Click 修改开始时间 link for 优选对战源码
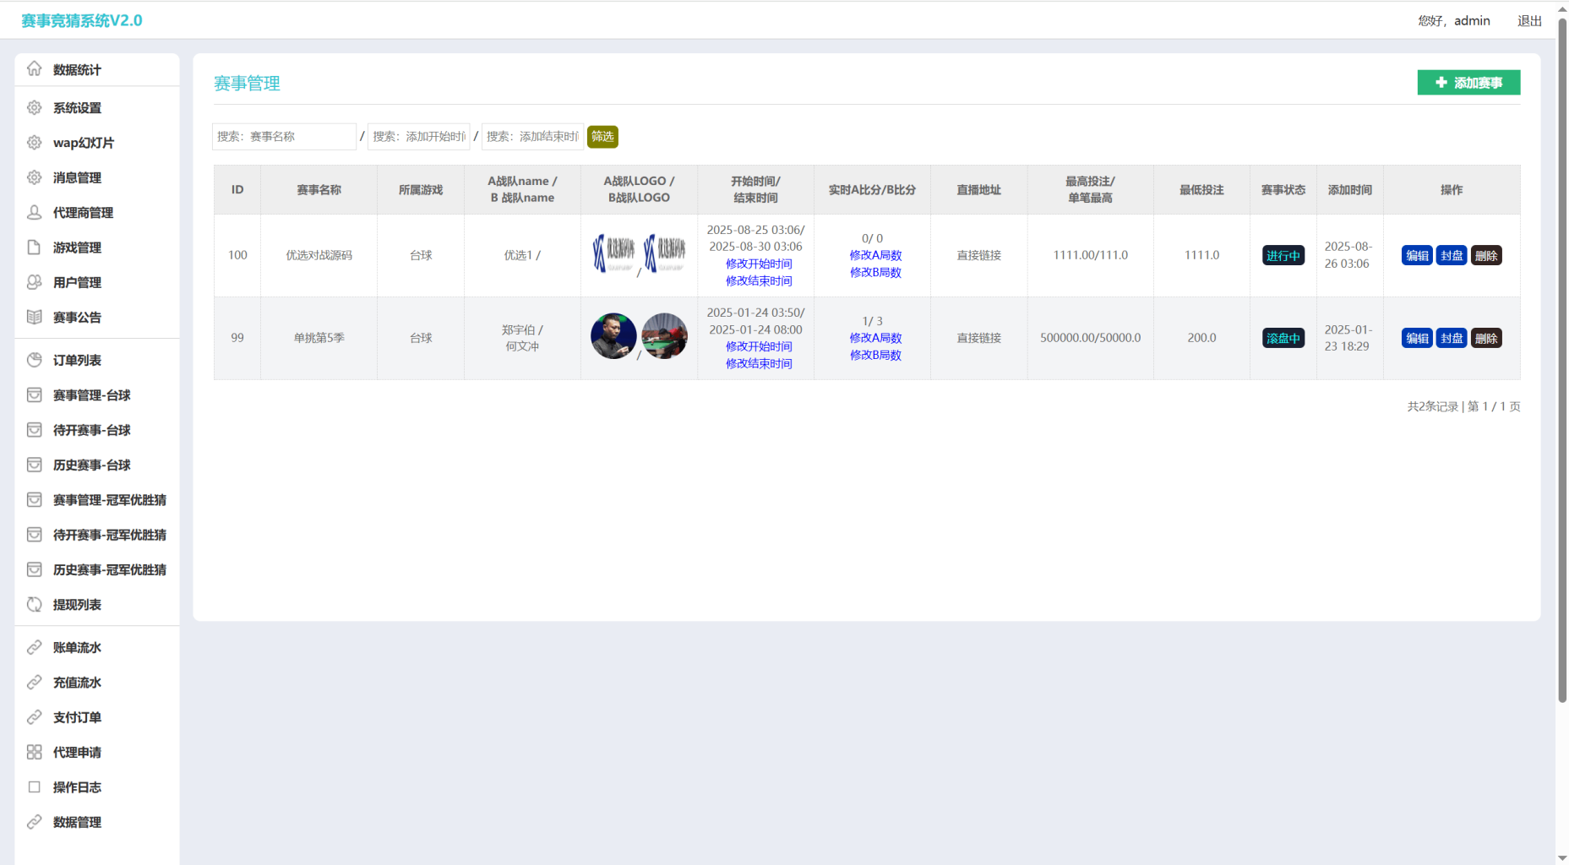Viewport: 1569px width, 865px height. [x=759, y=264]
